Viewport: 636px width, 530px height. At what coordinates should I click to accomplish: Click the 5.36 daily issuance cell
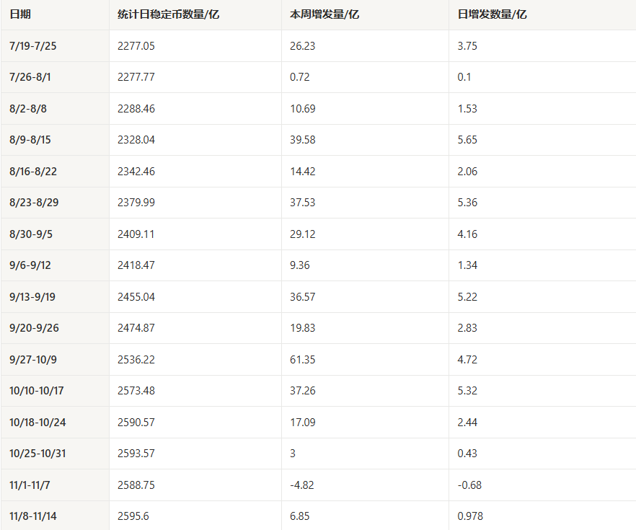[467, 203]
